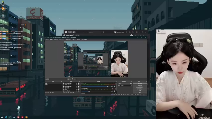Viewport: 212px width, 119px height.
Task: Click the second channel volume slider in the mixer
Action: click(96, 91)
